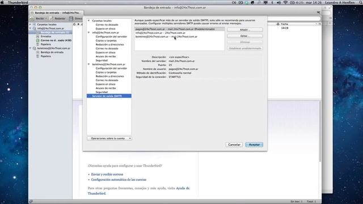Collapse boletines@24x7host.com.ar in the main sidebar
This screenshot has height=204, width=363.
click(30, 48)
